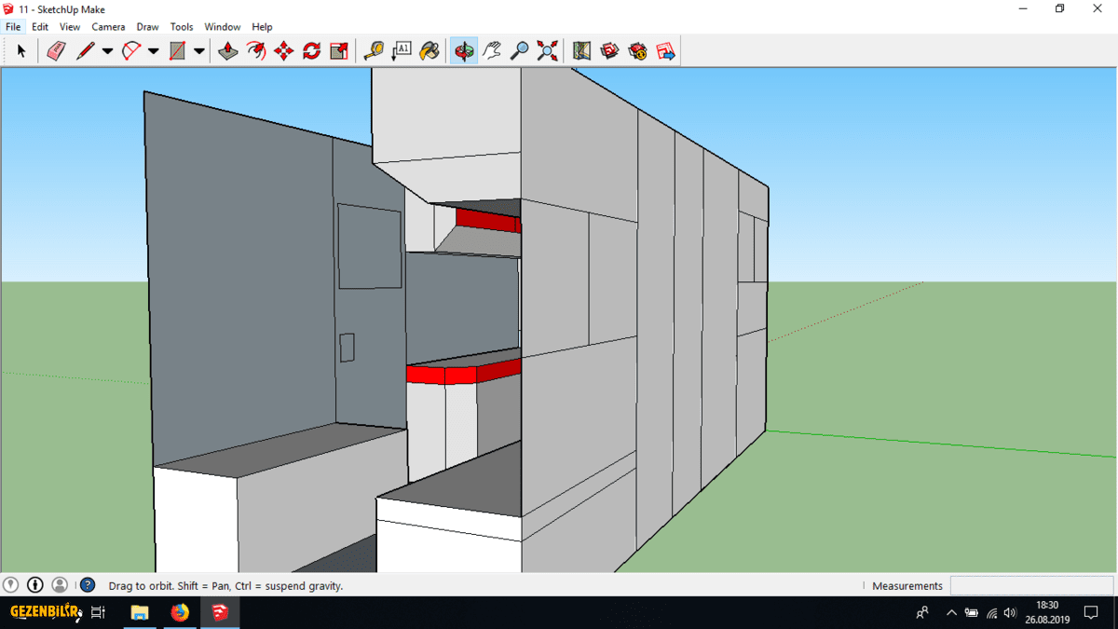Open the File menu
The image size is (1118, 629).
[13, 27]
